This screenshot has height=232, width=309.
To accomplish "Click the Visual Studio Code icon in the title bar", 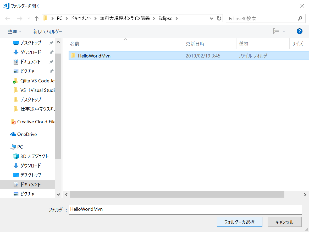I will point(6,6).
